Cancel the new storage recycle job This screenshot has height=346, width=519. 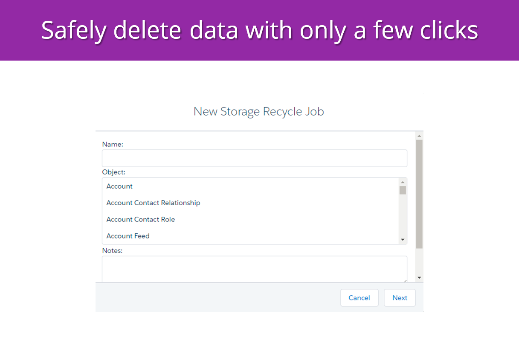[x=359, y=298]
